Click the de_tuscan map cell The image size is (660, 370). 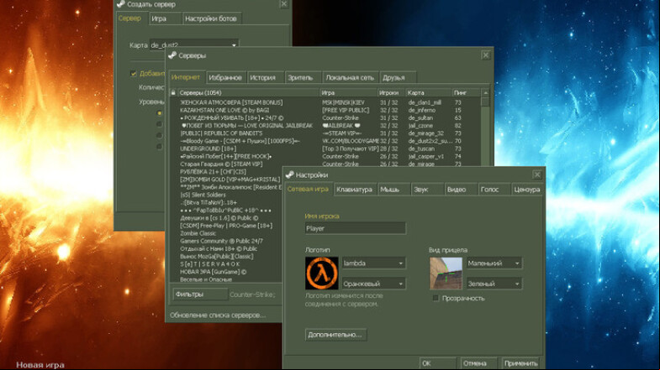421,149
